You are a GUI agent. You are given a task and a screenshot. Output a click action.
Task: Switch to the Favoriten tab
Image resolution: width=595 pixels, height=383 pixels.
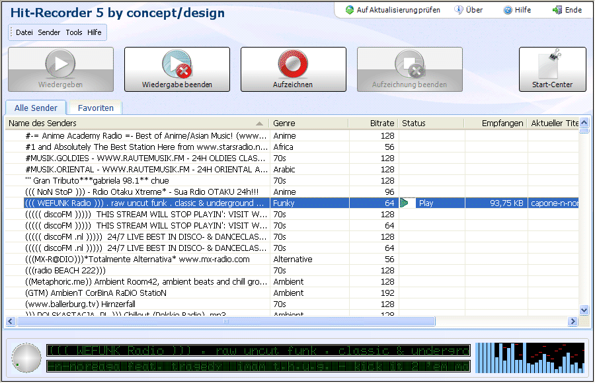click(x=95, y=108)
